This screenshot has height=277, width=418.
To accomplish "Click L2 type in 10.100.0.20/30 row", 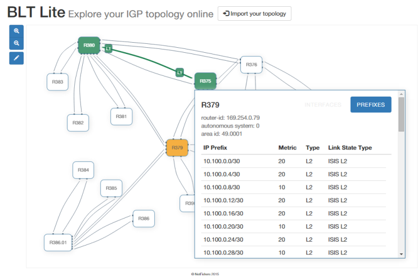I will 309,226.
